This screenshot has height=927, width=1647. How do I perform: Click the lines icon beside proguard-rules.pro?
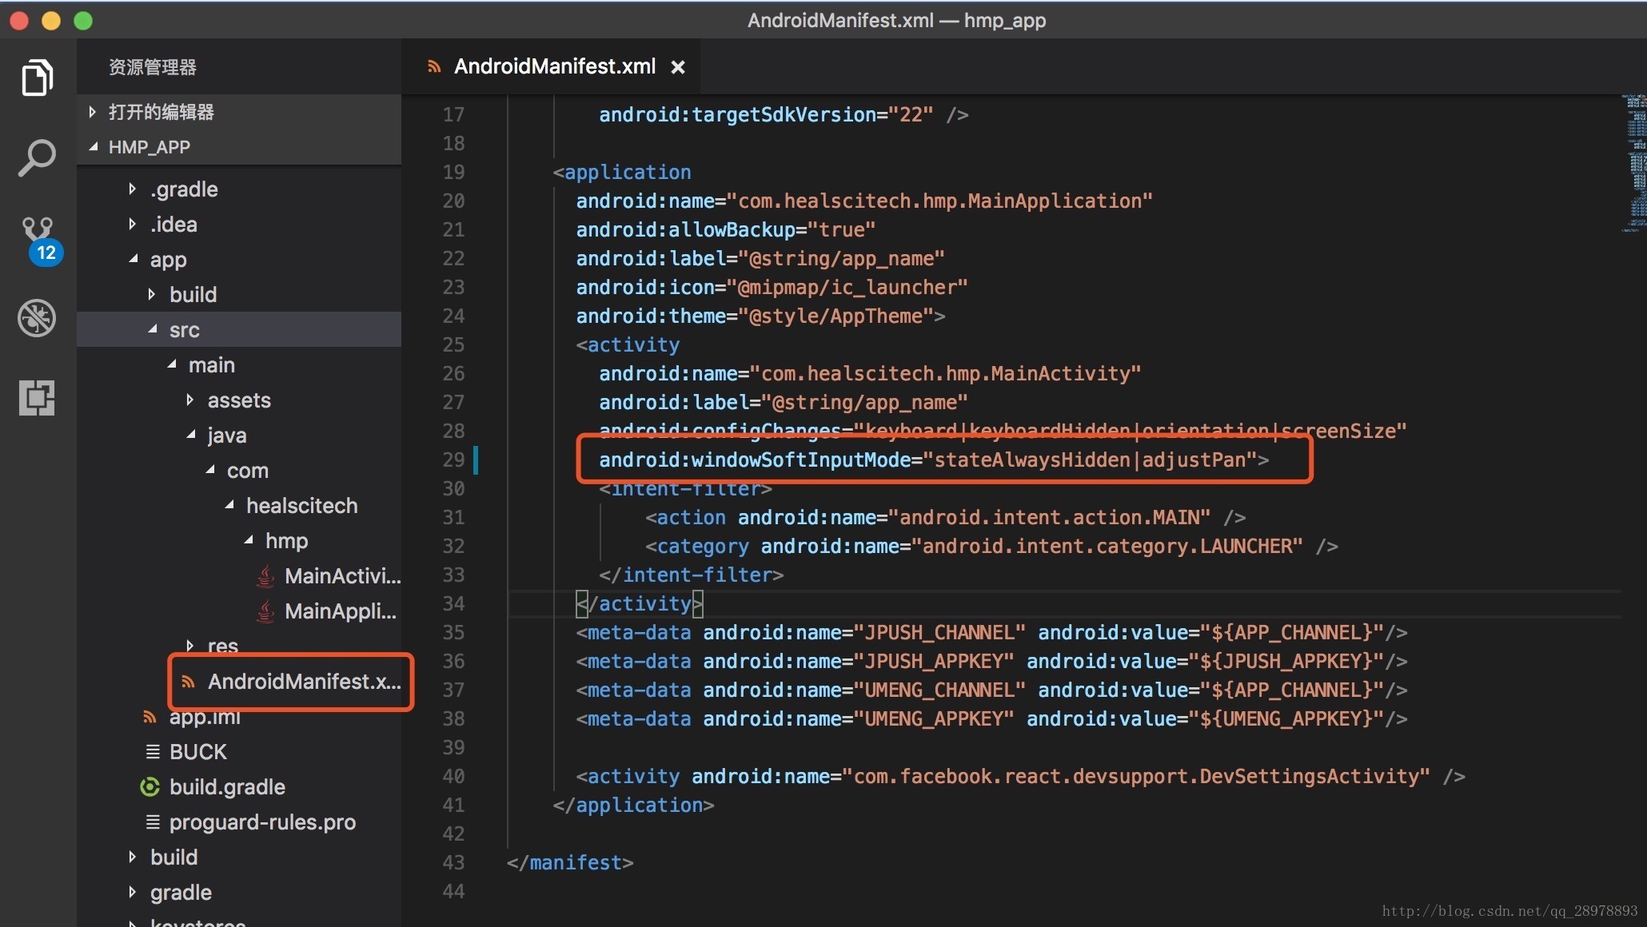[152, 822]
